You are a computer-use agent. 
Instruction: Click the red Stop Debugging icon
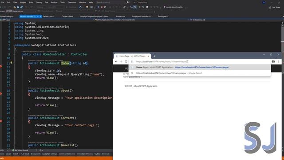tap(102, 7)
